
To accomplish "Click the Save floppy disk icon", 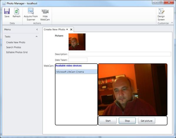I will pyautogui.click(x=7, y=11).
